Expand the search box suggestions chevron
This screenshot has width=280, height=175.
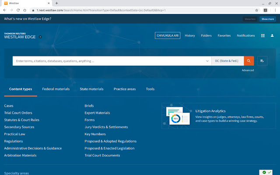pos(207,61)
